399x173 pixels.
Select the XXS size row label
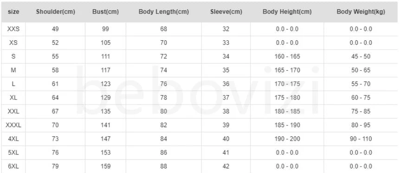click(x=13, y=29)
